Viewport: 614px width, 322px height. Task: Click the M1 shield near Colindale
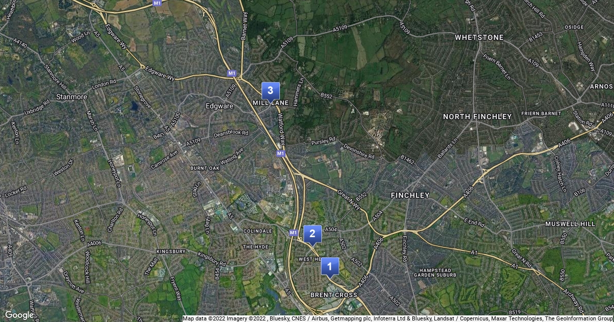click(x=293, y=233)
